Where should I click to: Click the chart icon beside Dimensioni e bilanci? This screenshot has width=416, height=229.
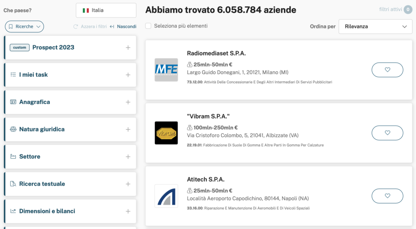13,211
